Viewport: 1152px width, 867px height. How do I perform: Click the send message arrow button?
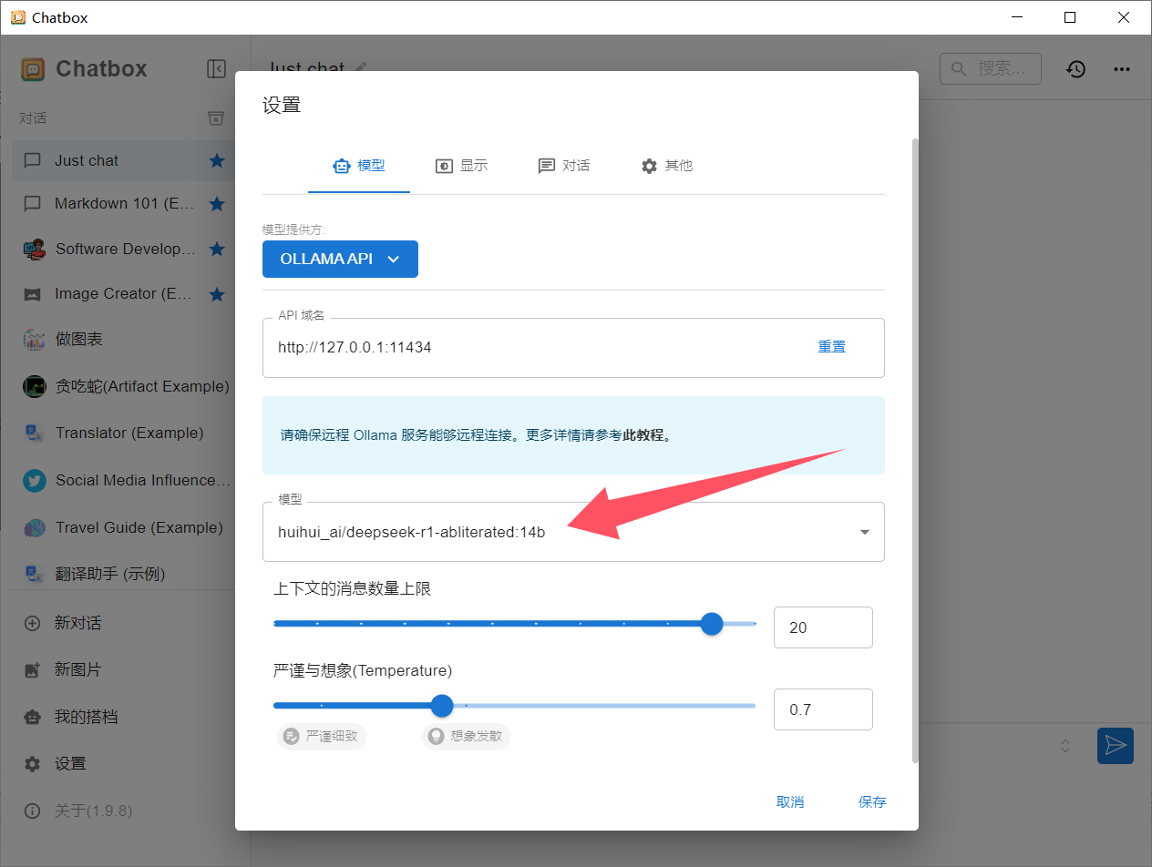pos(1115,746)
